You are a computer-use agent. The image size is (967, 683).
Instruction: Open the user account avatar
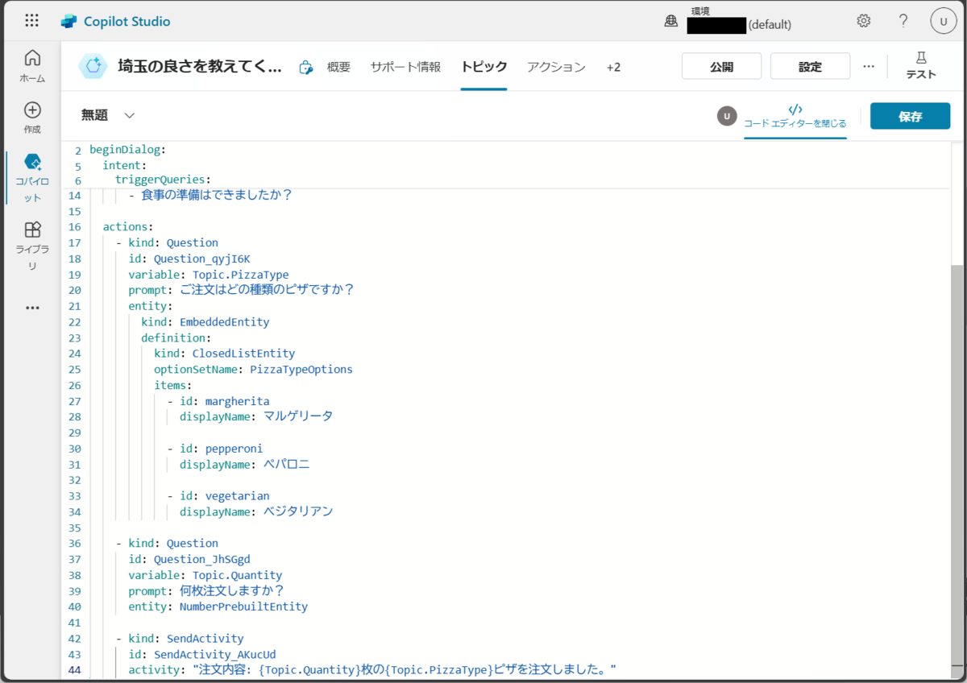943,21
